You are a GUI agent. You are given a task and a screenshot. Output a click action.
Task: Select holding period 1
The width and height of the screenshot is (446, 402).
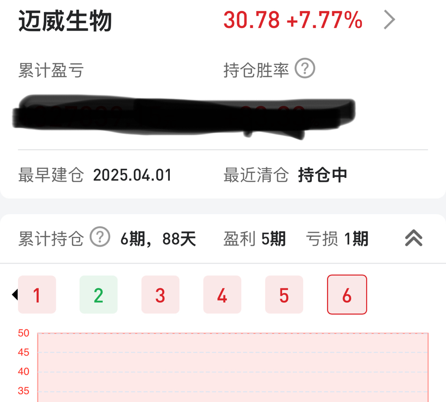tap(37, 295)
